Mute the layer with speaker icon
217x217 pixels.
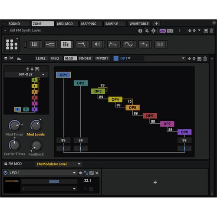[147, 31]
